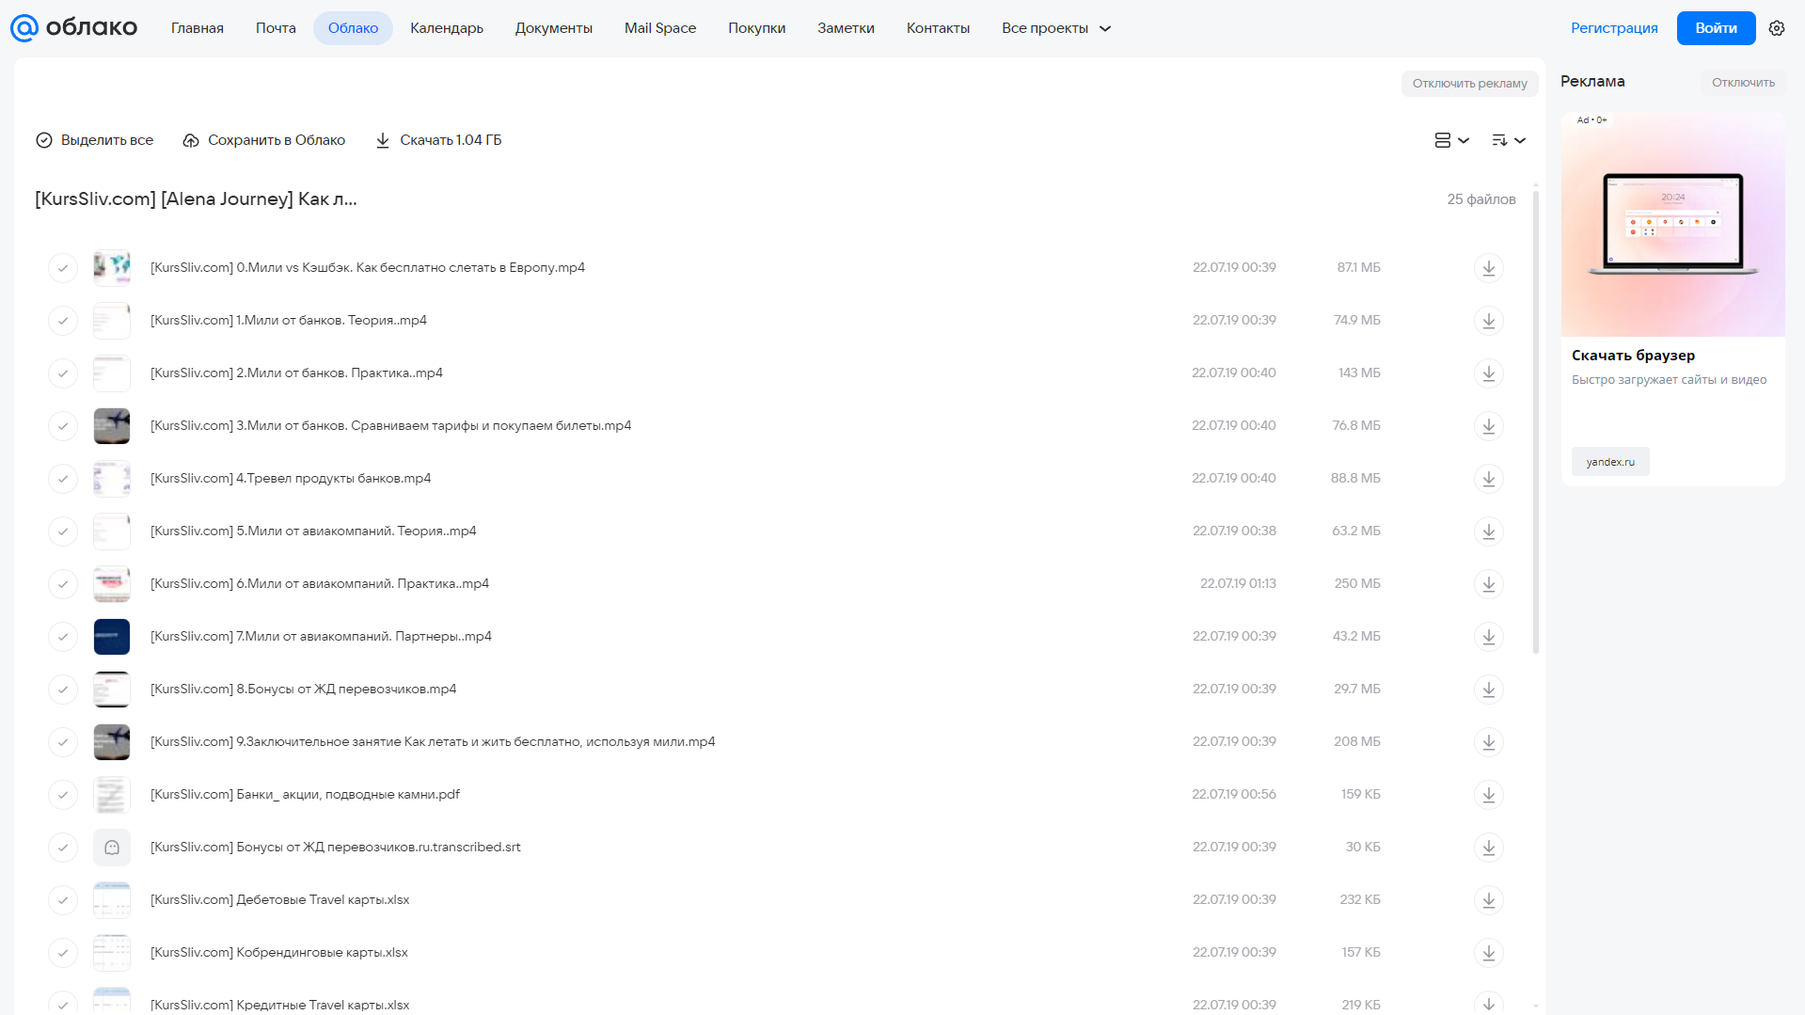Tick the checkbox for 4.Тревел продукты банков
Screen dimensions: 1805x1015
tap(63, 479)
